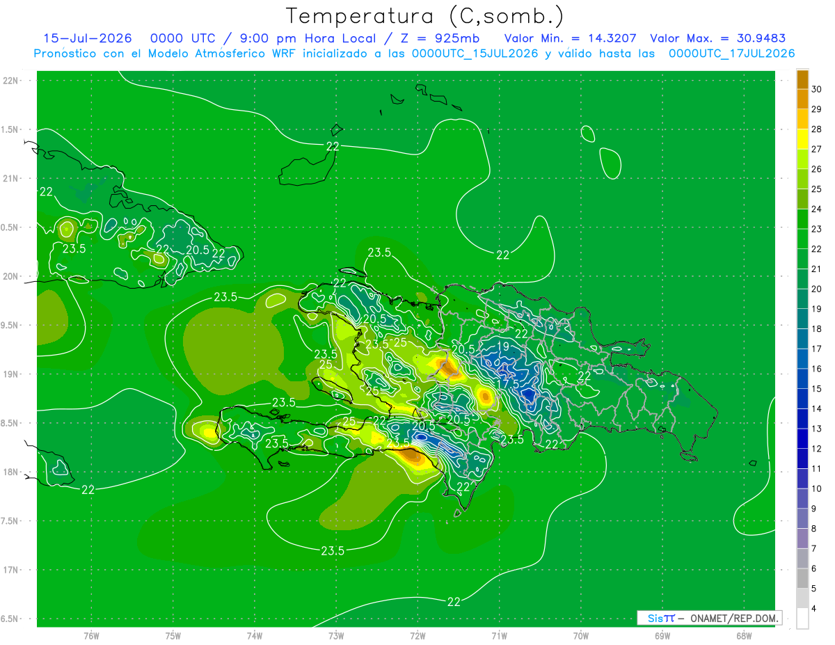Click the '17.5' contour label on the map
Image resolution: width=835 pixels, height=645 pixels.
[507, 383]
